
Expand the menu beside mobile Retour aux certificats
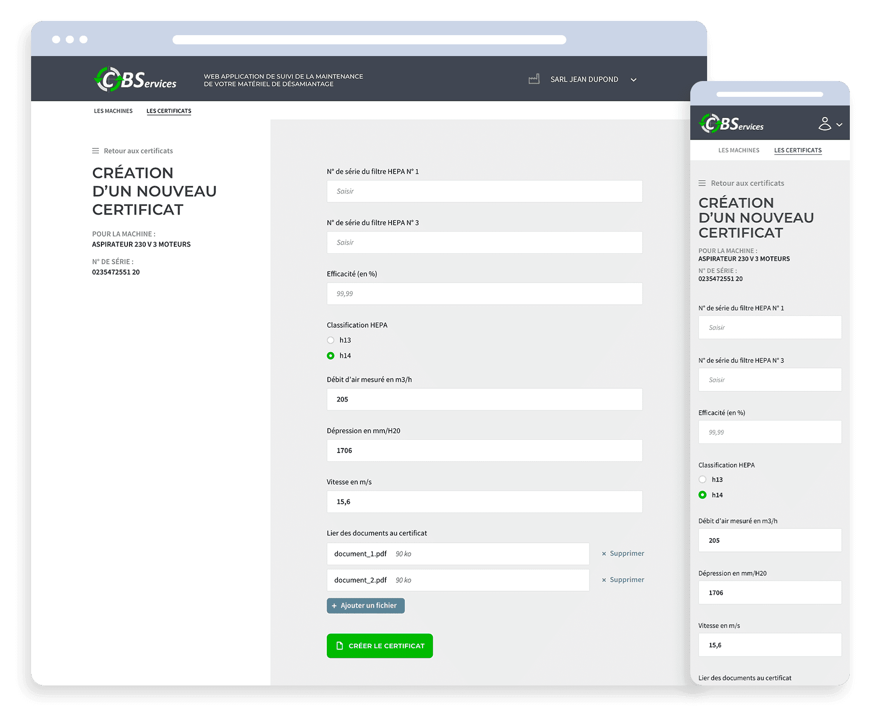702,182
